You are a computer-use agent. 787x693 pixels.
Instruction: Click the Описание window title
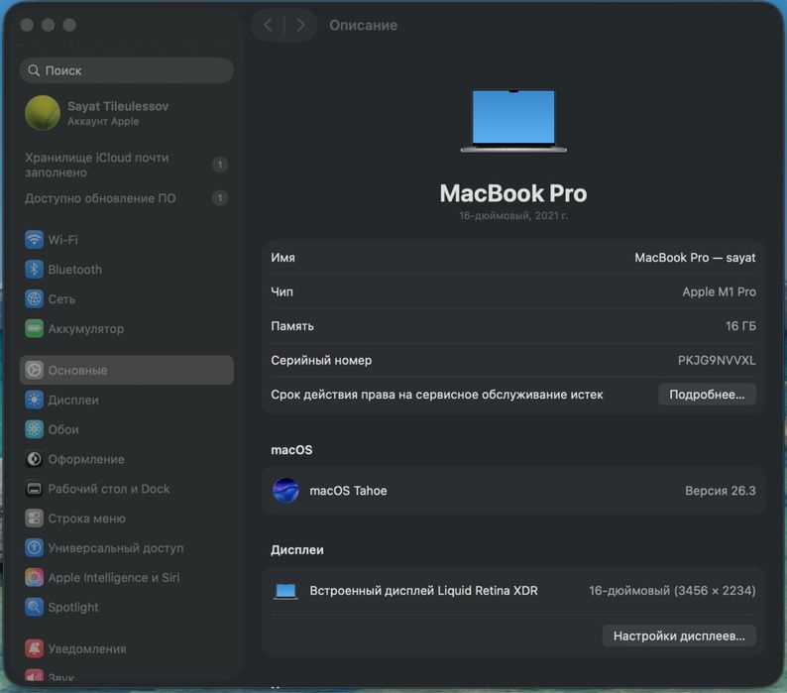click(x=364, y=25)
